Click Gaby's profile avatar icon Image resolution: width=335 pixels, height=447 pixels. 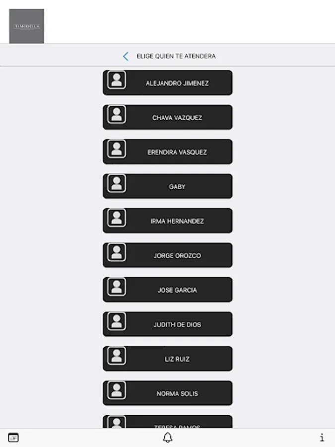pos(117,183)
